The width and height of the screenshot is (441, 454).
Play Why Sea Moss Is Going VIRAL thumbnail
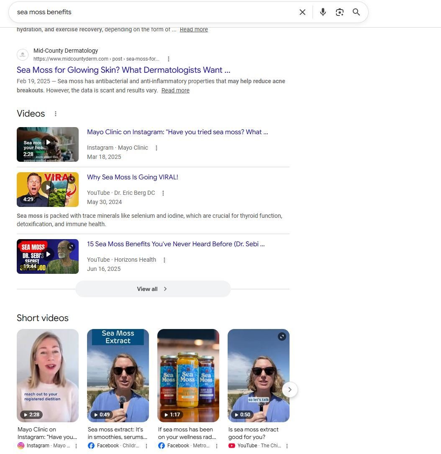click(48, 190)
